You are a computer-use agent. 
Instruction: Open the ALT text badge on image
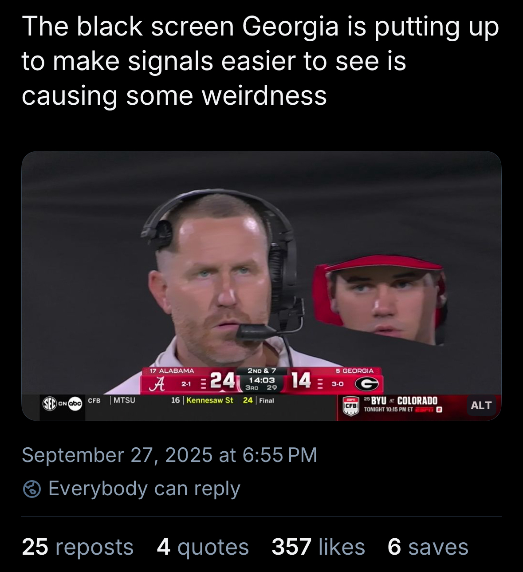click(481, 405)
